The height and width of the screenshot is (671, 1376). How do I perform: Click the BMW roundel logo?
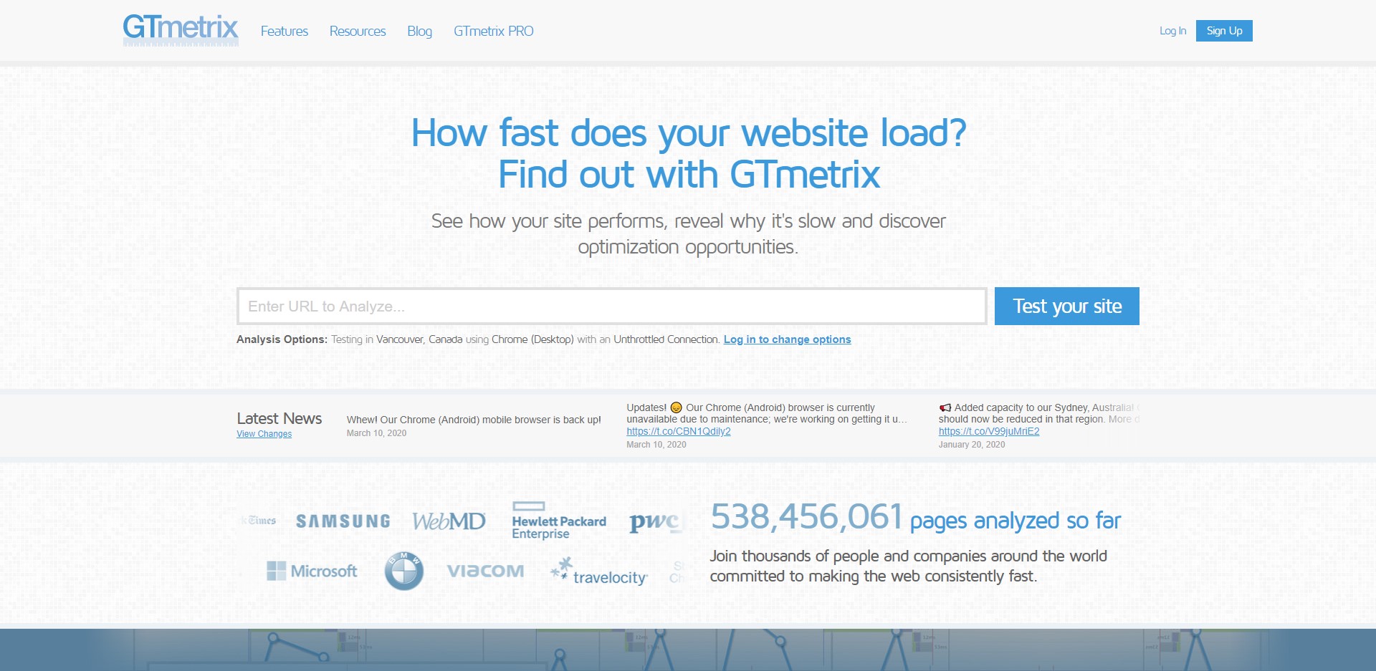coord(404,571)
